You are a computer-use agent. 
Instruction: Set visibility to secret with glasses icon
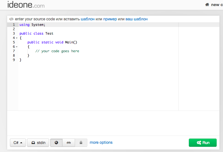[69, 143]
